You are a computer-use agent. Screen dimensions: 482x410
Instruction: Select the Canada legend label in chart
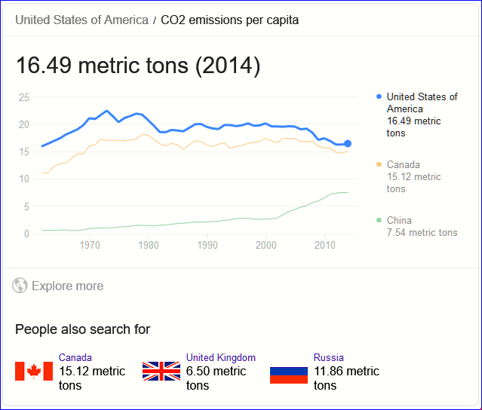click(x=404, y=164)
